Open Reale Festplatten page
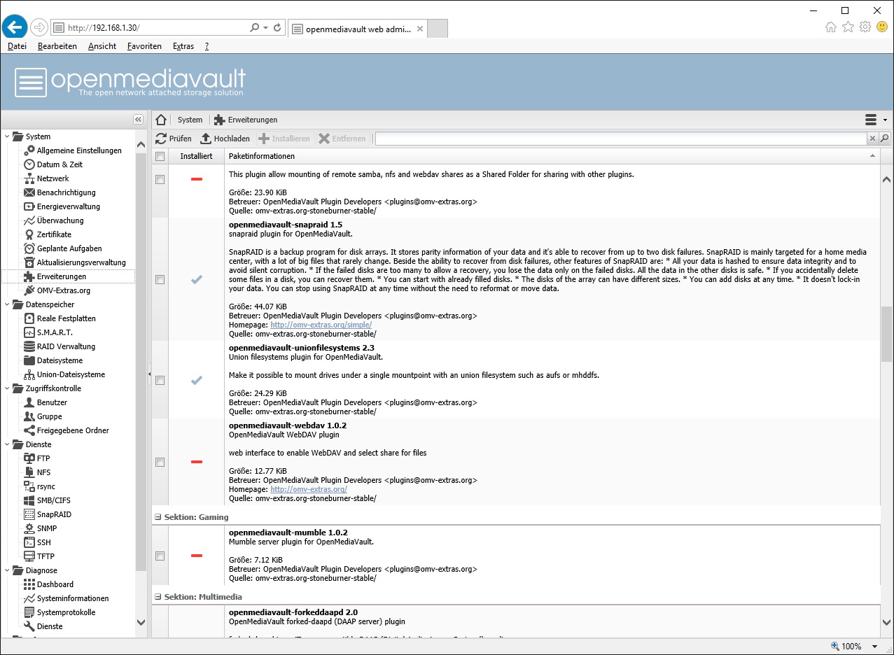The height and width of the screenshot is (655, 894). [x=66, y=318]
